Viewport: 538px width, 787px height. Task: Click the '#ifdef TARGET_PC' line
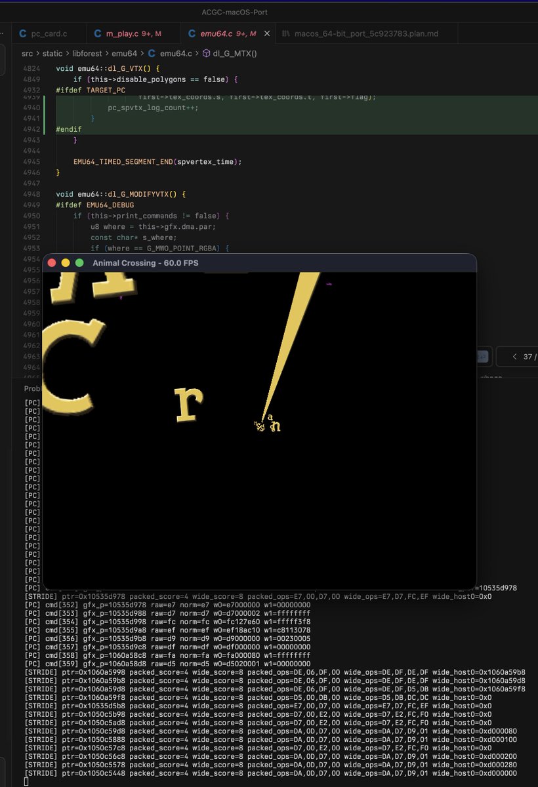pos(91,90)
